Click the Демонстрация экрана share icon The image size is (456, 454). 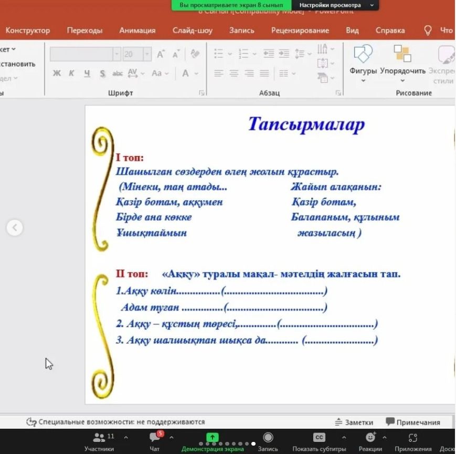pyautogui.click(x=212, y=438)
